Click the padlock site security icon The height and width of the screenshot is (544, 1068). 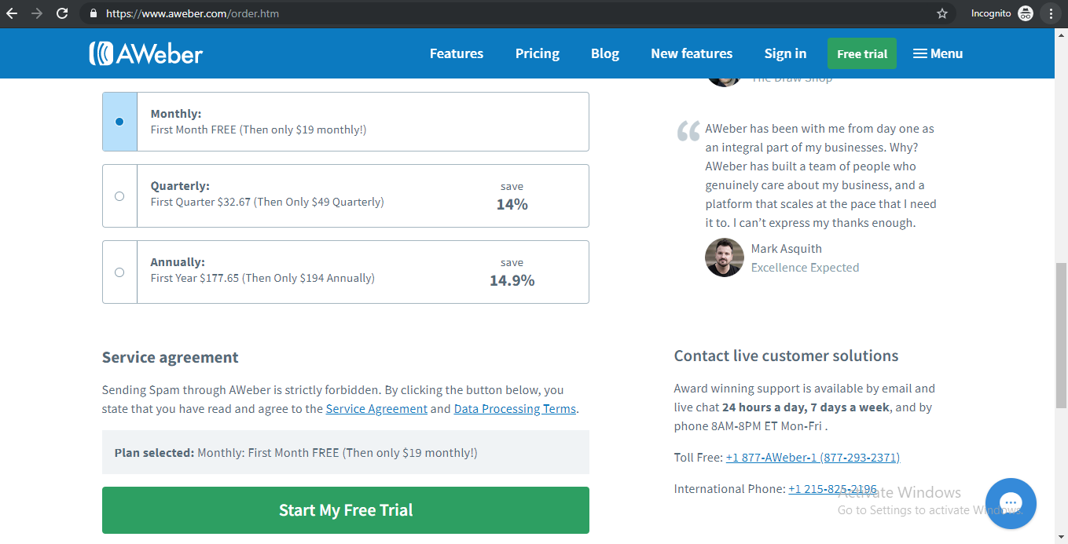point(94,13)
